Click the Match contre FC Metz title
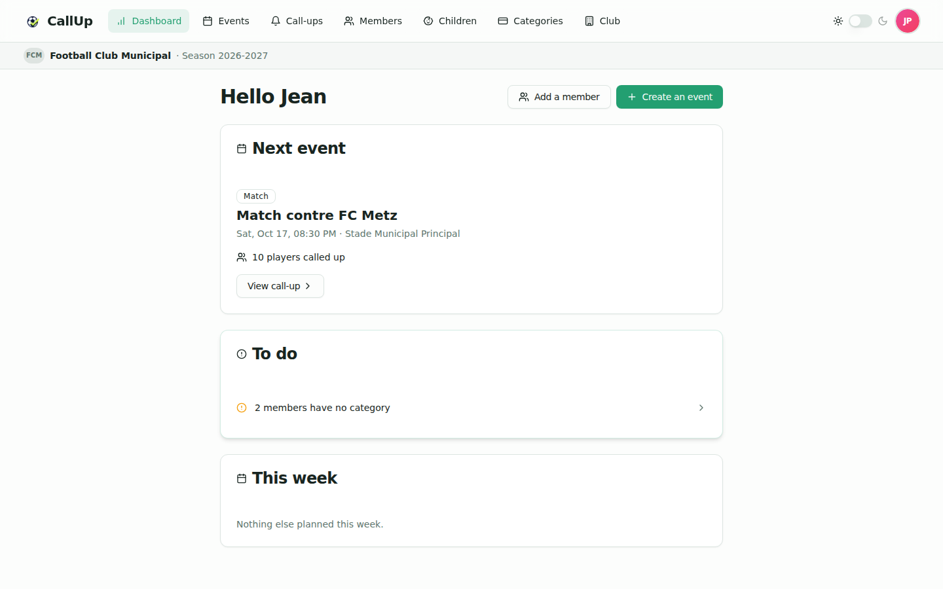 317,215
